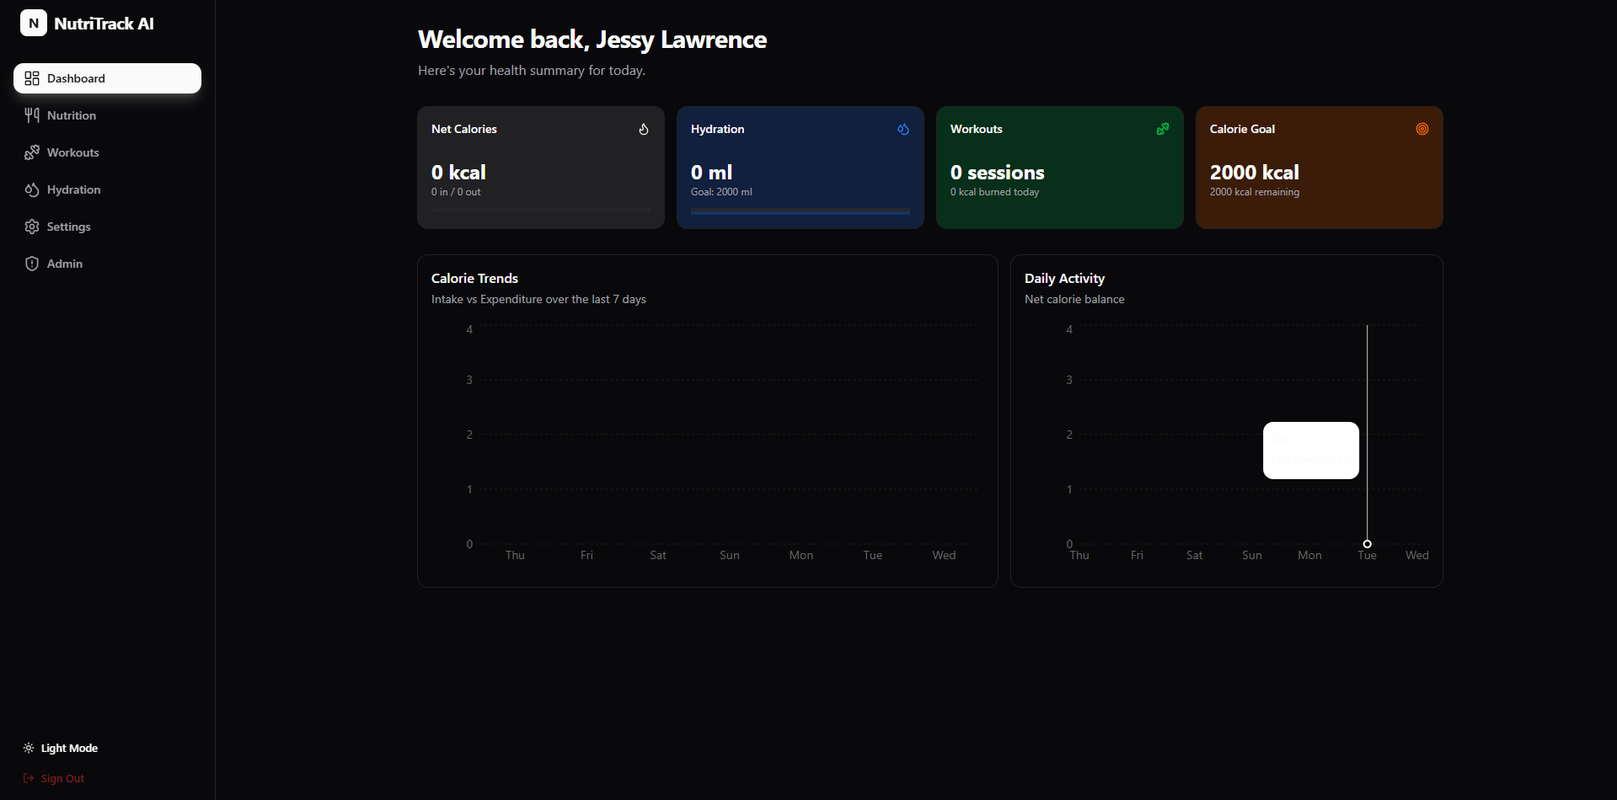Viewport: 1617px width, 800px height.
Task: Click 'Sun' label on Calorie Trends axis
Action: pyautogui.click(x=729, y=555)
